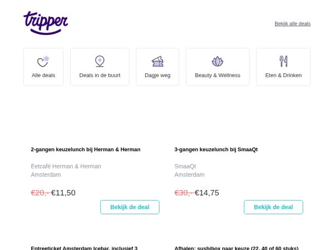This screenshot has width=334, height=250.
Task: Select Deals in de buurt label
Action: click(x=100, y=75)
